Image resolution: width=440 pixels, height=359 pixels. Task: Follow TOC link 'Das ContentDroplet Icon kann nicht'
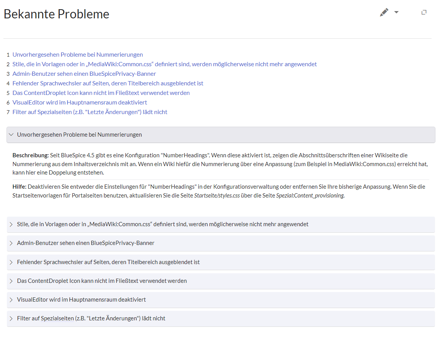click(101, 93)
